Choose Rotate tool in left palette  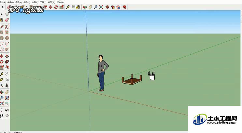point(2,62)
